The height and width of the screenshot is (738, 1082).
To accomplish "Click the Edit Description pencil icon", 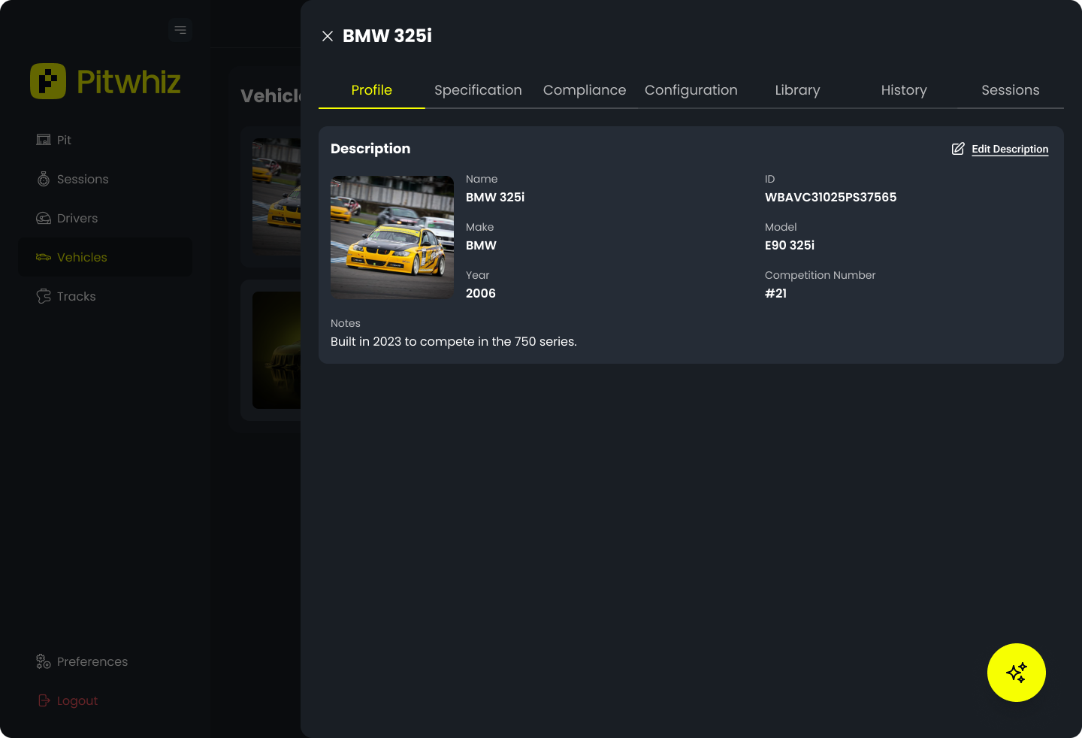I will point(958,149).
